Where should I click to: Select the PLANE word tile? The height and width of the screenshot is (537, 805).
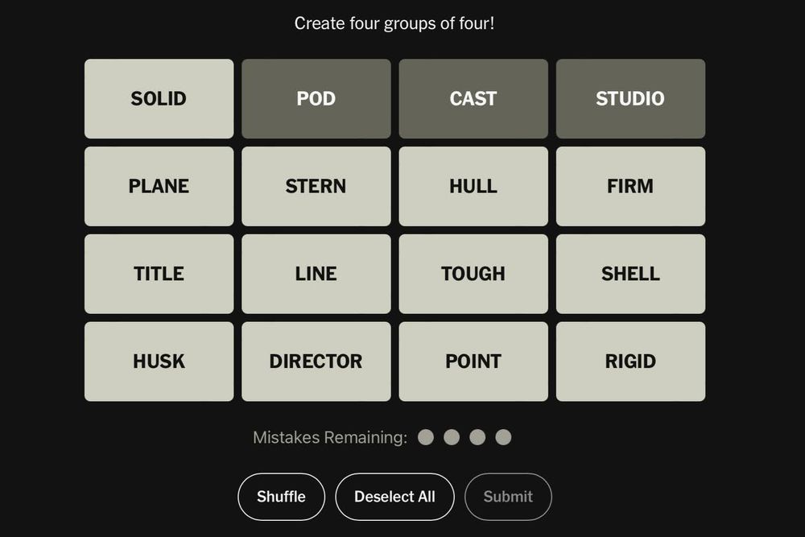tap(159, 186)
